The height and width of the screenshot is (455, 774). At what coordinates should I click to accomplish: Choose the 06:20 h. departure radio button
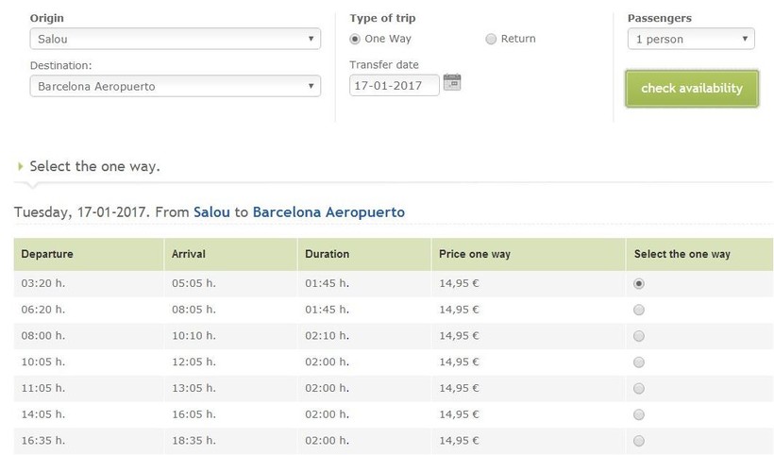coord(639,310)
